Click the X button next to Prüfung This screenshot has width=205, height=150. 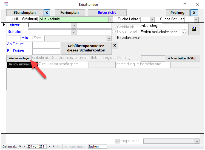194,13
